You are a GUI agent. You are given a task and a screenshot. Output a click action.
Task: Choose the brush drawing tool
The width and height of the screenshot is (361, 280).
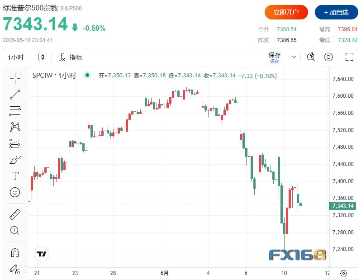pyautogui.click(x=15, y=160)
